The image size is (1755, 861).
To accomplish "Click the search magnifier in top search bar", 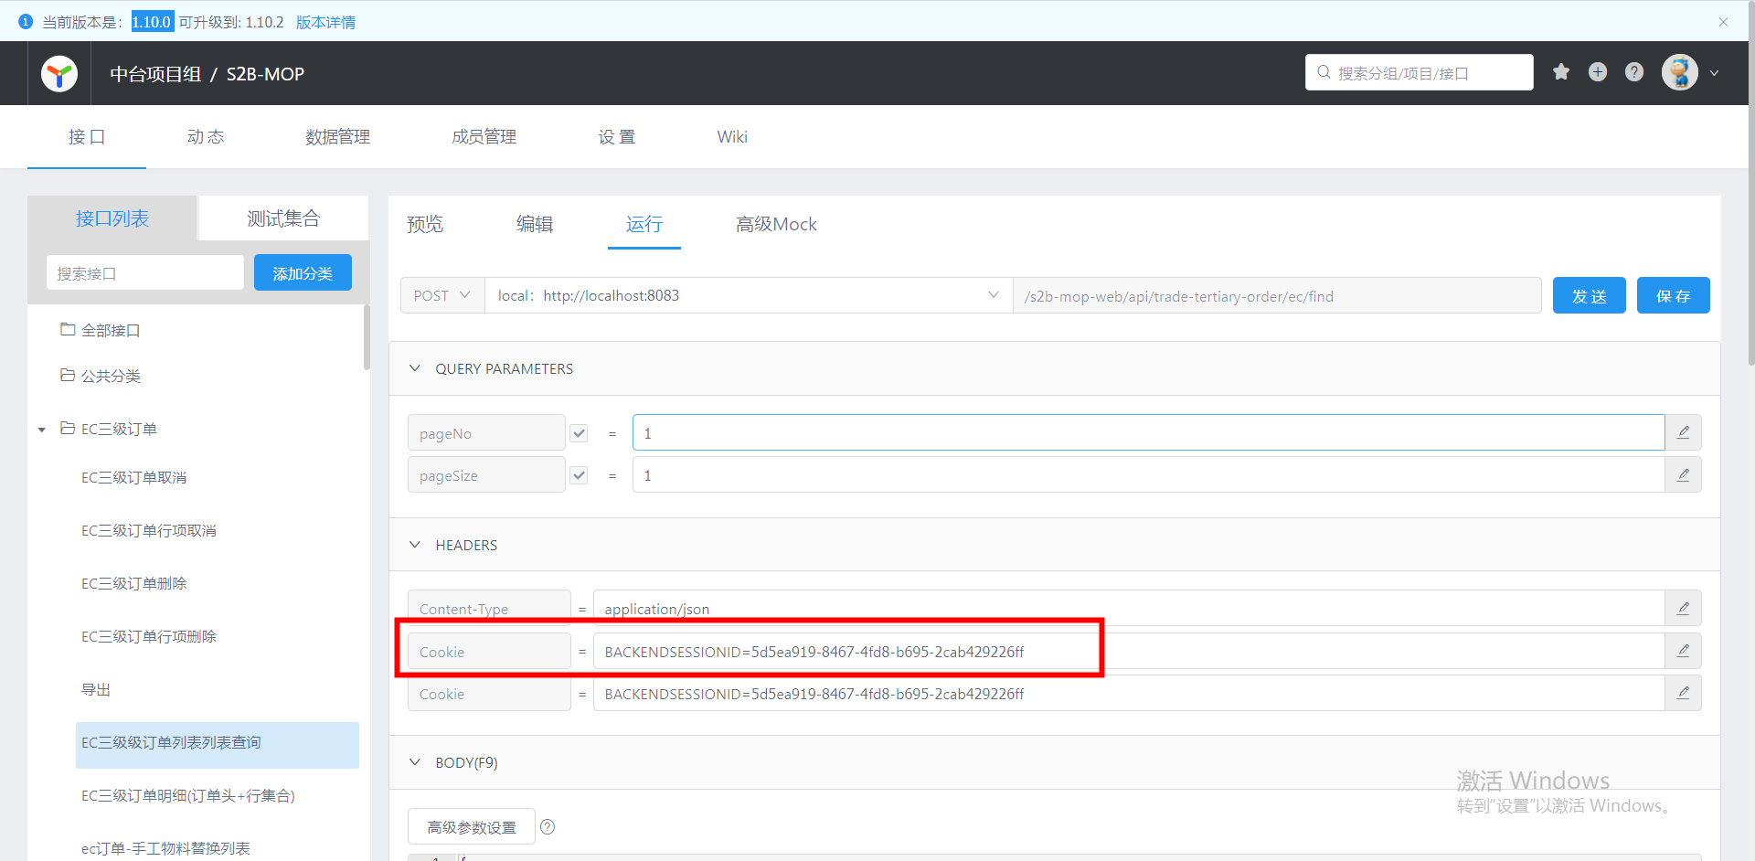I will coord(1324,72).
